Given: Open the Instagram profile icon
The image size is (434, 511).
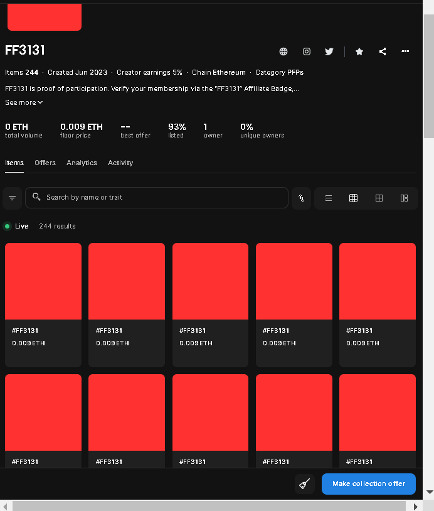Looking at the screenshot, I should coord(307,51).
